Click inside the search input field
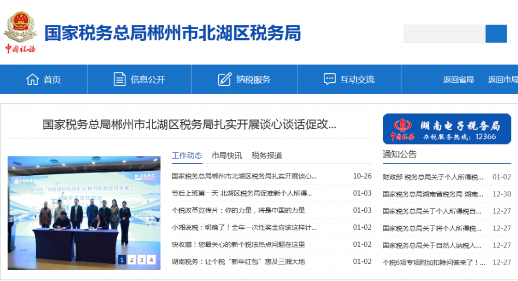Viewport: 518px width, 281px height. 444,34
